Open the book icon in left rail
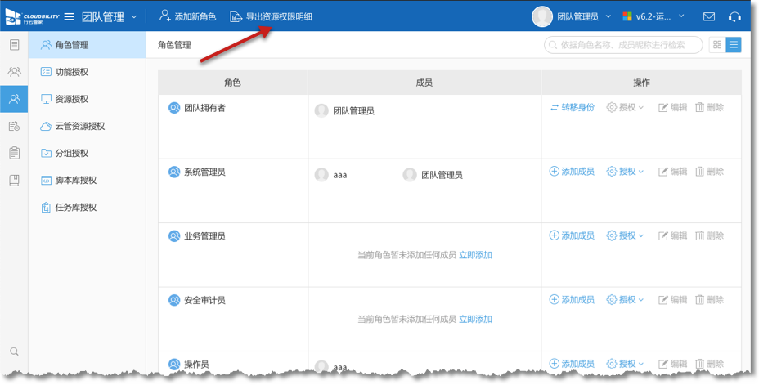759x385 pixels. click(x=15, y=181)
